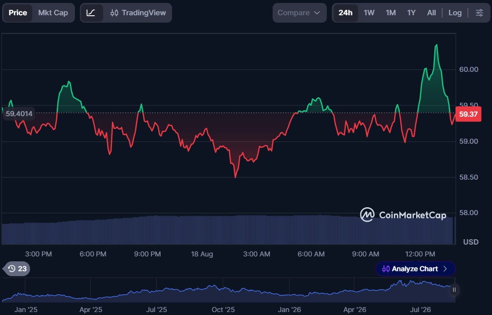Screen dimensions: 492x315
Task: Click the 9:00 PM time axis label
Action: [x=147, y=254]
